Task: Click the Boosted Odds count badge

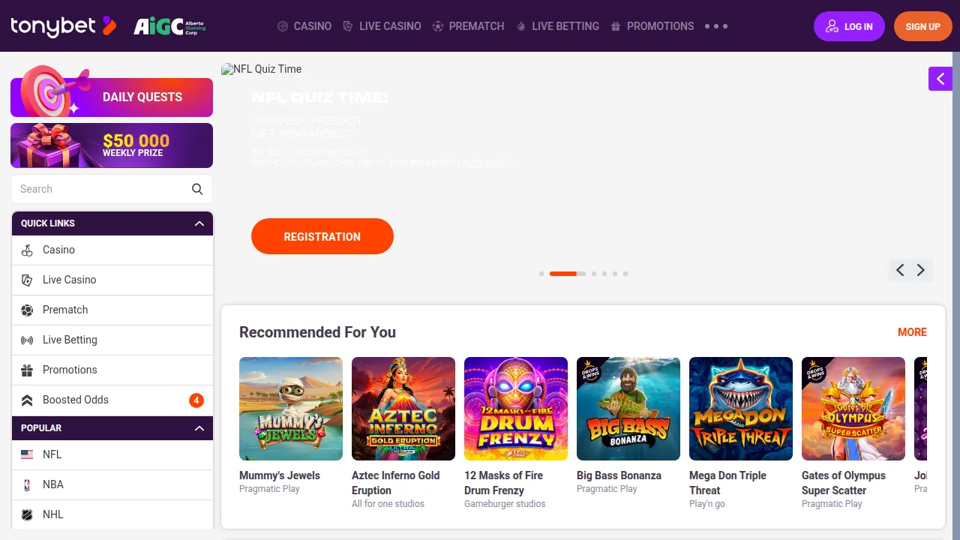Action: pyautogui.click(x=196, y=400)
